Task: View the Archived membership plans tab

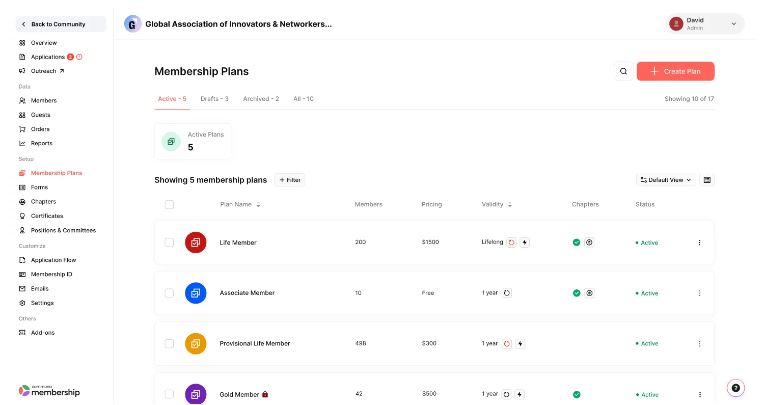Action: (x=261, y=98)
